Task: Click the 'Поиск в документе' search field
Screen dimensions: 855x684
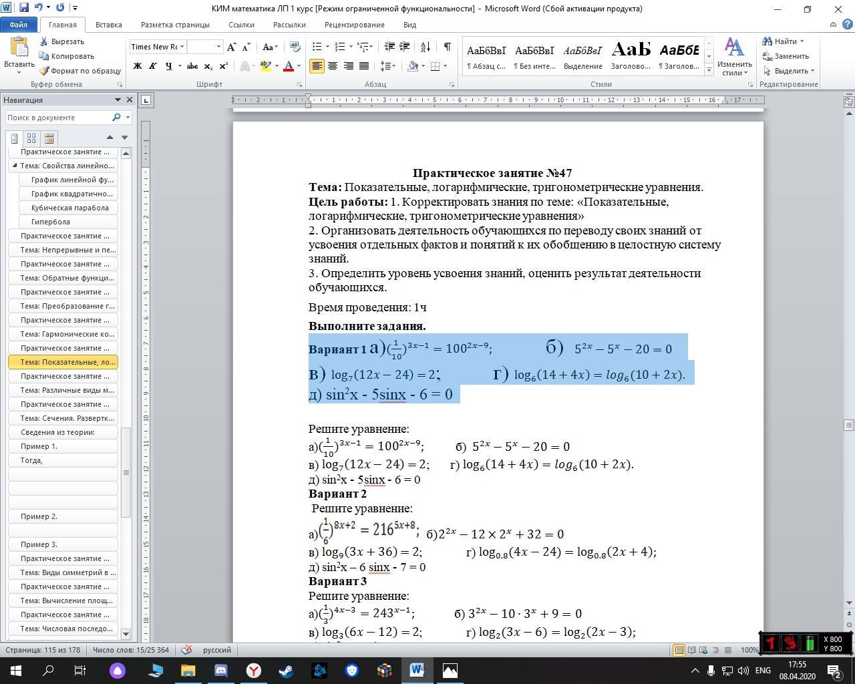Action: click(57, 118)
